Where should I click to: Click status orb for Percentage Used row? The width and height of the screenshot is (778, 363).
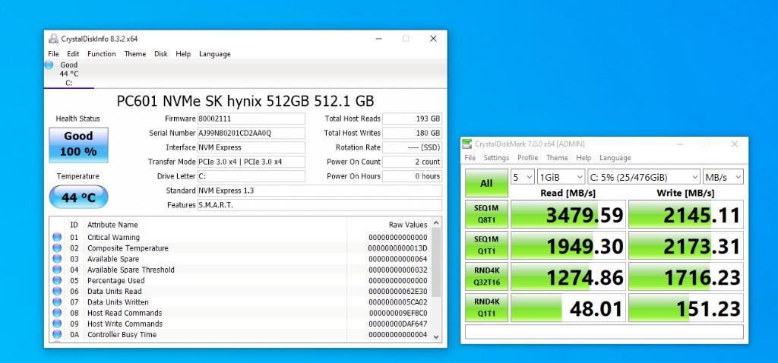click(x=57, y=280)
